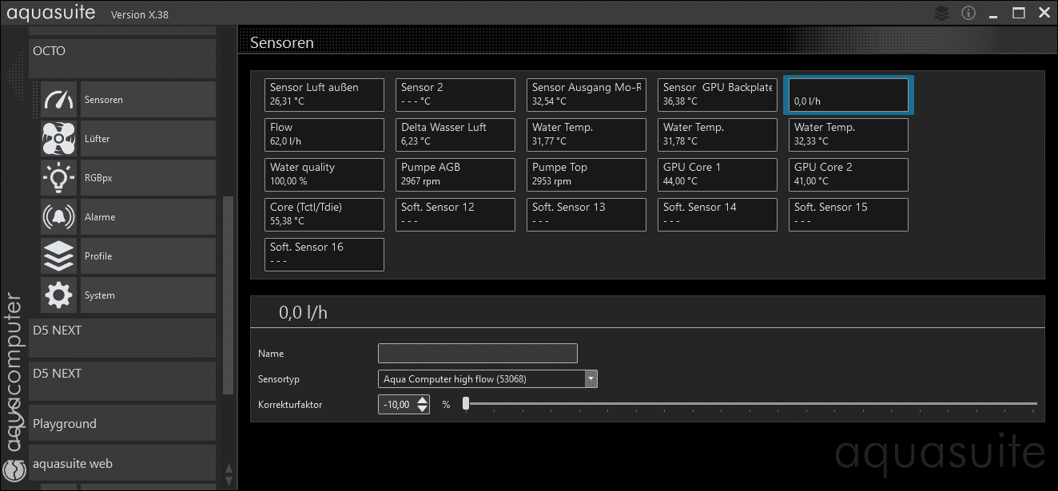Select the GPU Core 1 tile
This screenshot has height=491, width=1058.
(718, 175)
